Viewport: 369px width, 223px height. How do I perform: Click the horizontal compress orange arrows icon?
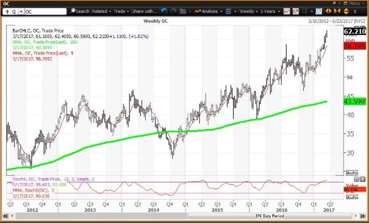[x=337, y=11]
